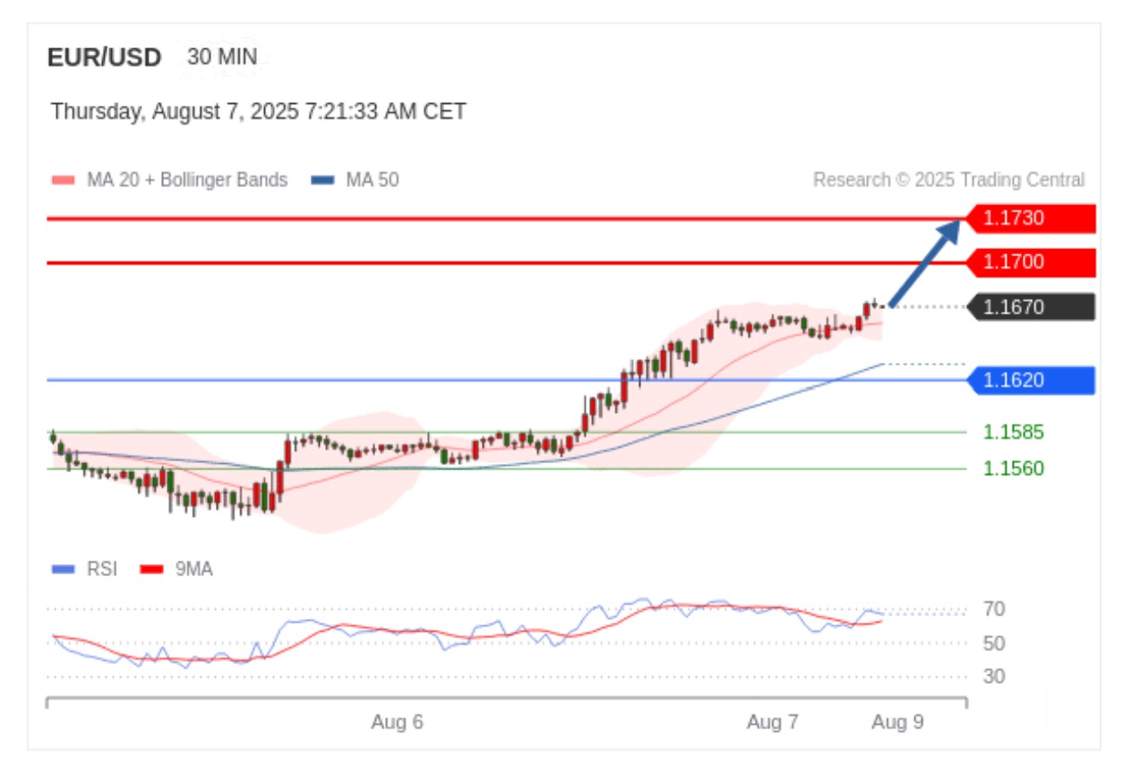The image size is (1132, 774).
Task: Click the Aug 6 date axis label
Action: tap(397, 722)
